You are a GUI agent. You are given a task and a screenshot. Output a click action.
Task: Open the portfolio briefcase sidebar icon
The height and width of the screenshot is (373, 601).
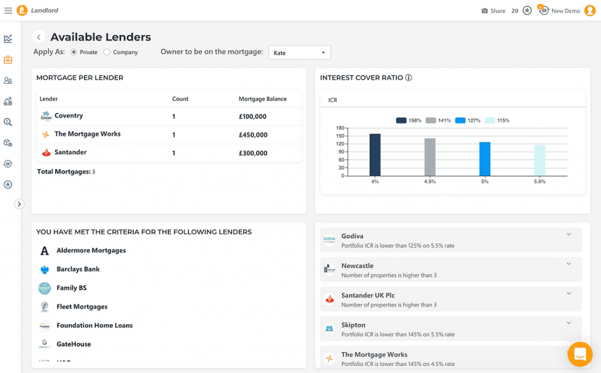click(x=8, y=60)
